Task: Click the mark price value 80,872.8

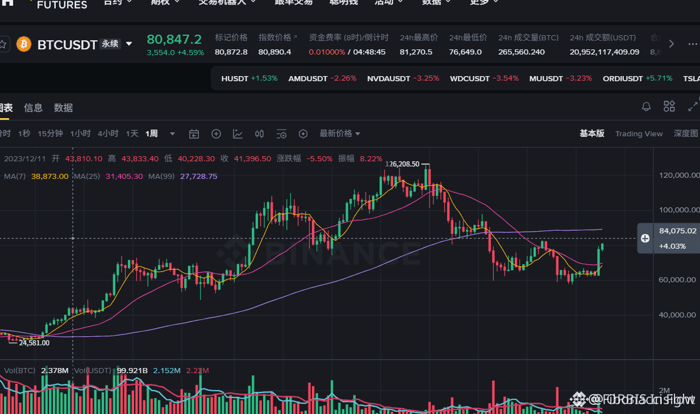Action: click(x=231, y=52)
